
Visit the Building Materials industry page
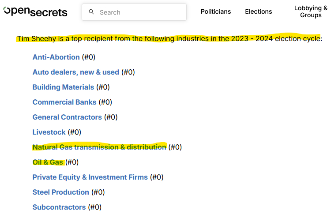pyautogui.click(x=63, y=87)
